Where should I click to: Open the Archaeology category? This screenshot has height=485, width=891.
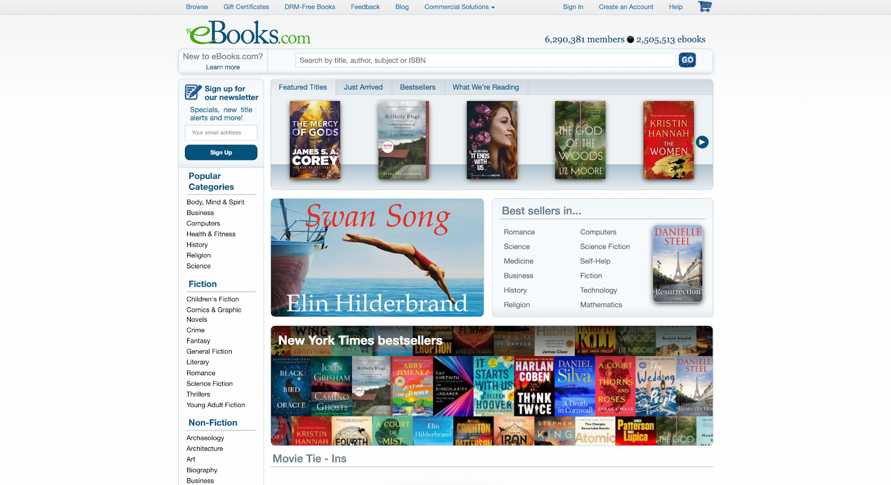pos(205,438)
